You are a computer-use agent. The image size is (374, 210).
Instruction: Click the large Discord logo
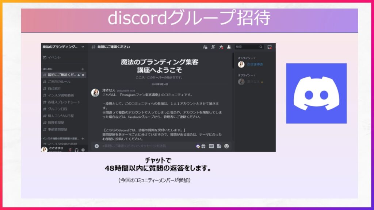point(316,93)
